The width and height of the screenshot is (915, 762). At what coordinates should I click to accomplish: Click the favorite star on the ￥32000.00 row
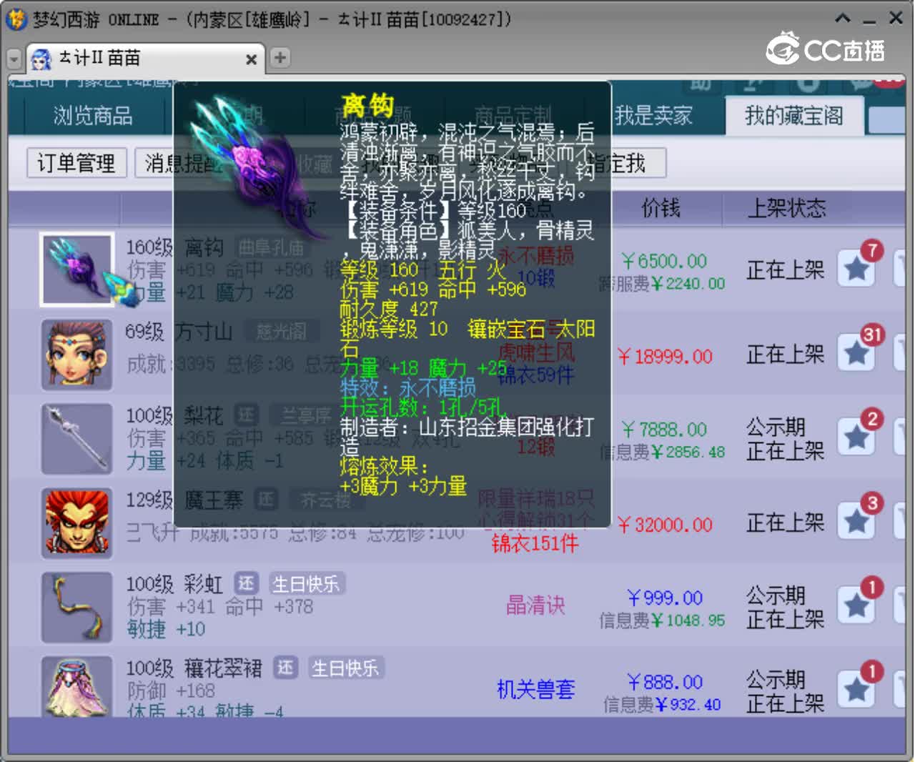pos(856,522)
